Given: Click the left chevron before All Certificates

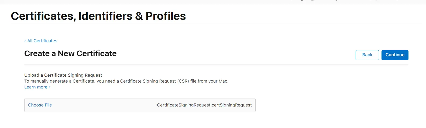Looking at the screenshot, I should [x=25, y=41].
